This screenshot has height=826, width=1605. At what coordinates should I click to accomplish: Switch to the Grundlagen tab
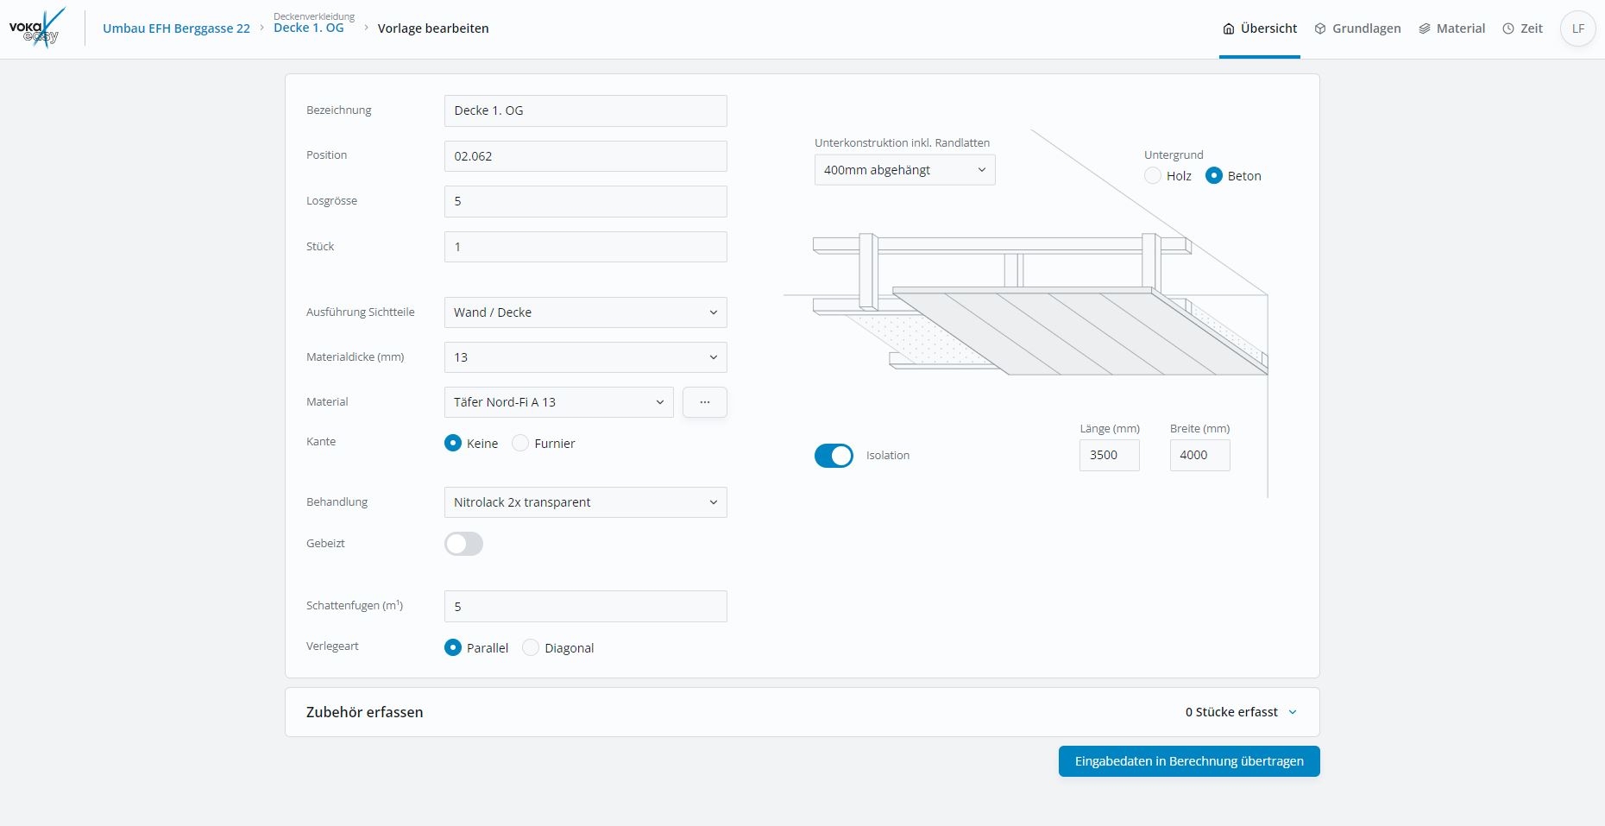click(x=1366, y=28)
